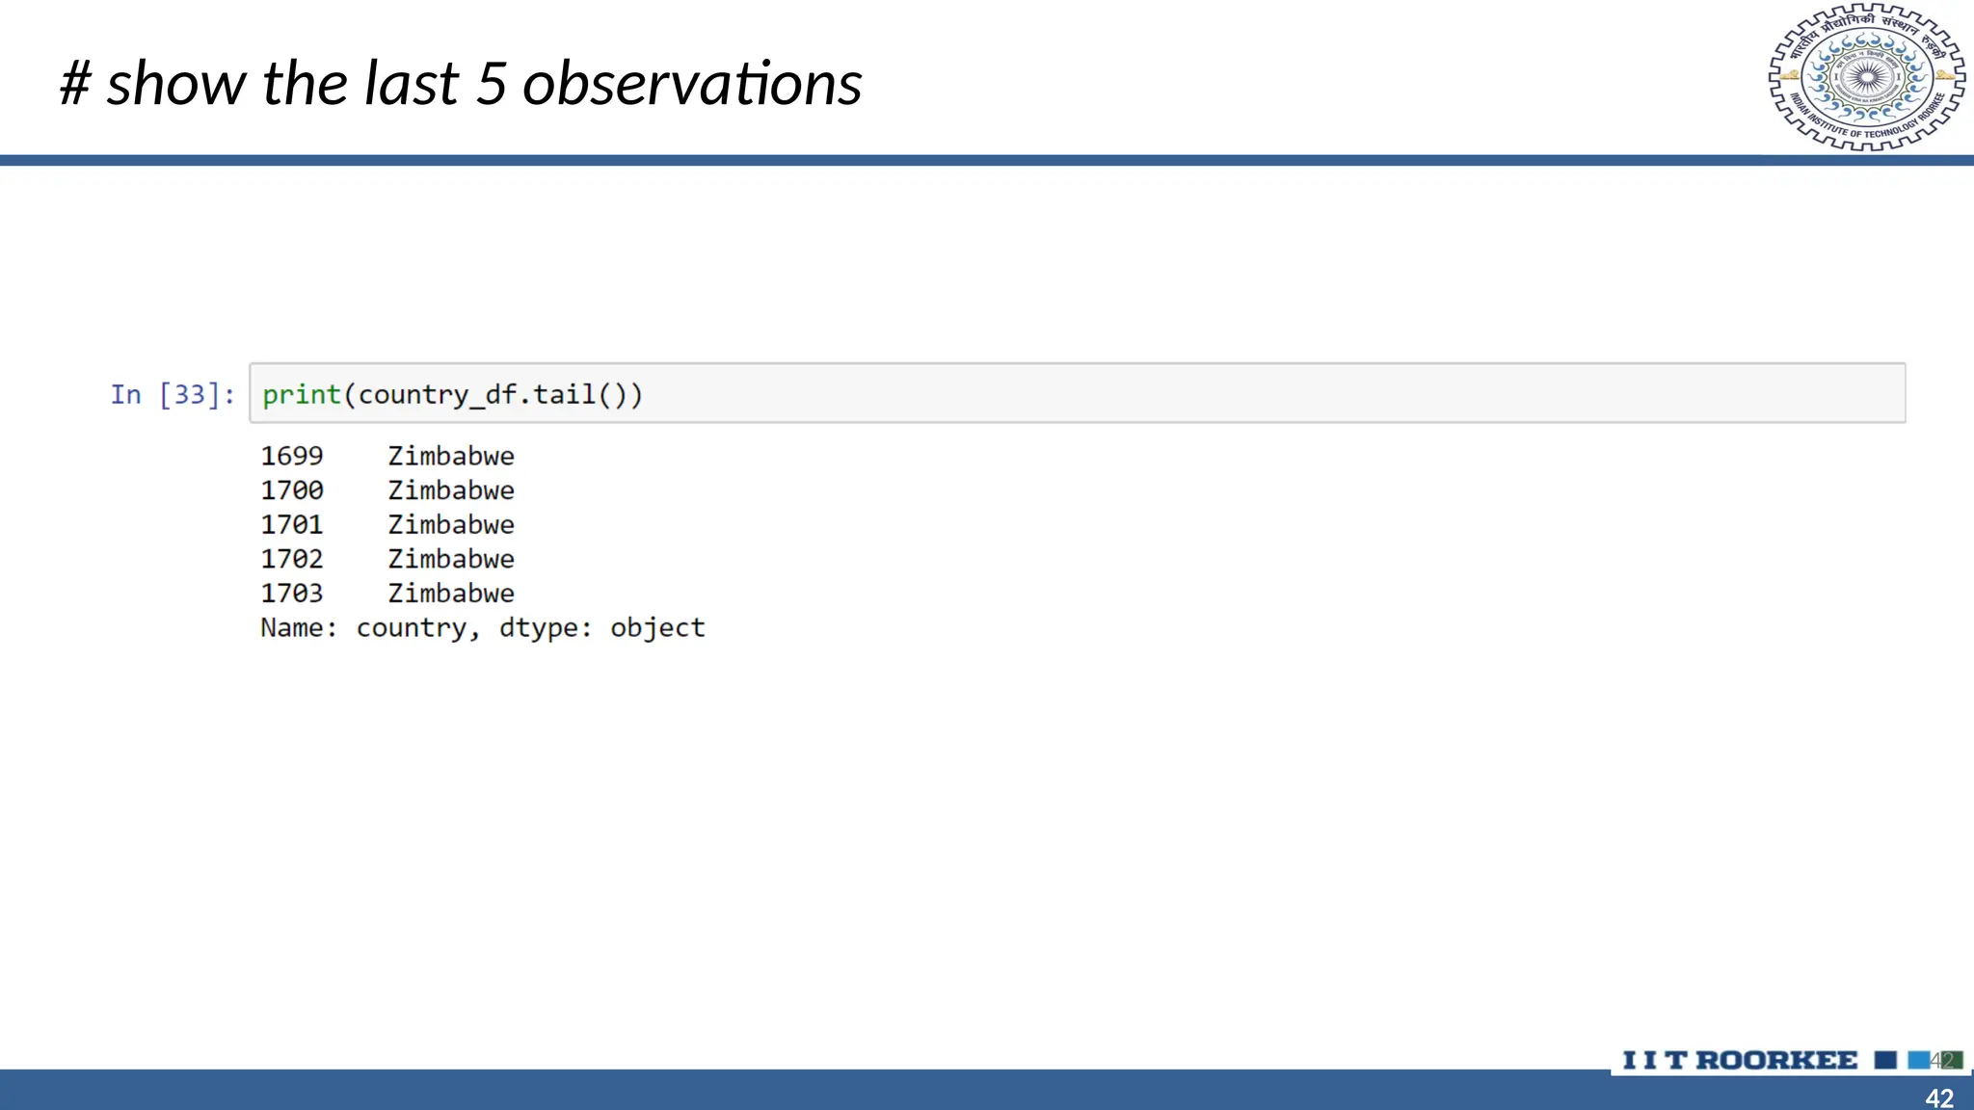Click output row 1700 Zimbabwe
This screenshot has width=1974, height=1110.
click(x=387, y=490)
